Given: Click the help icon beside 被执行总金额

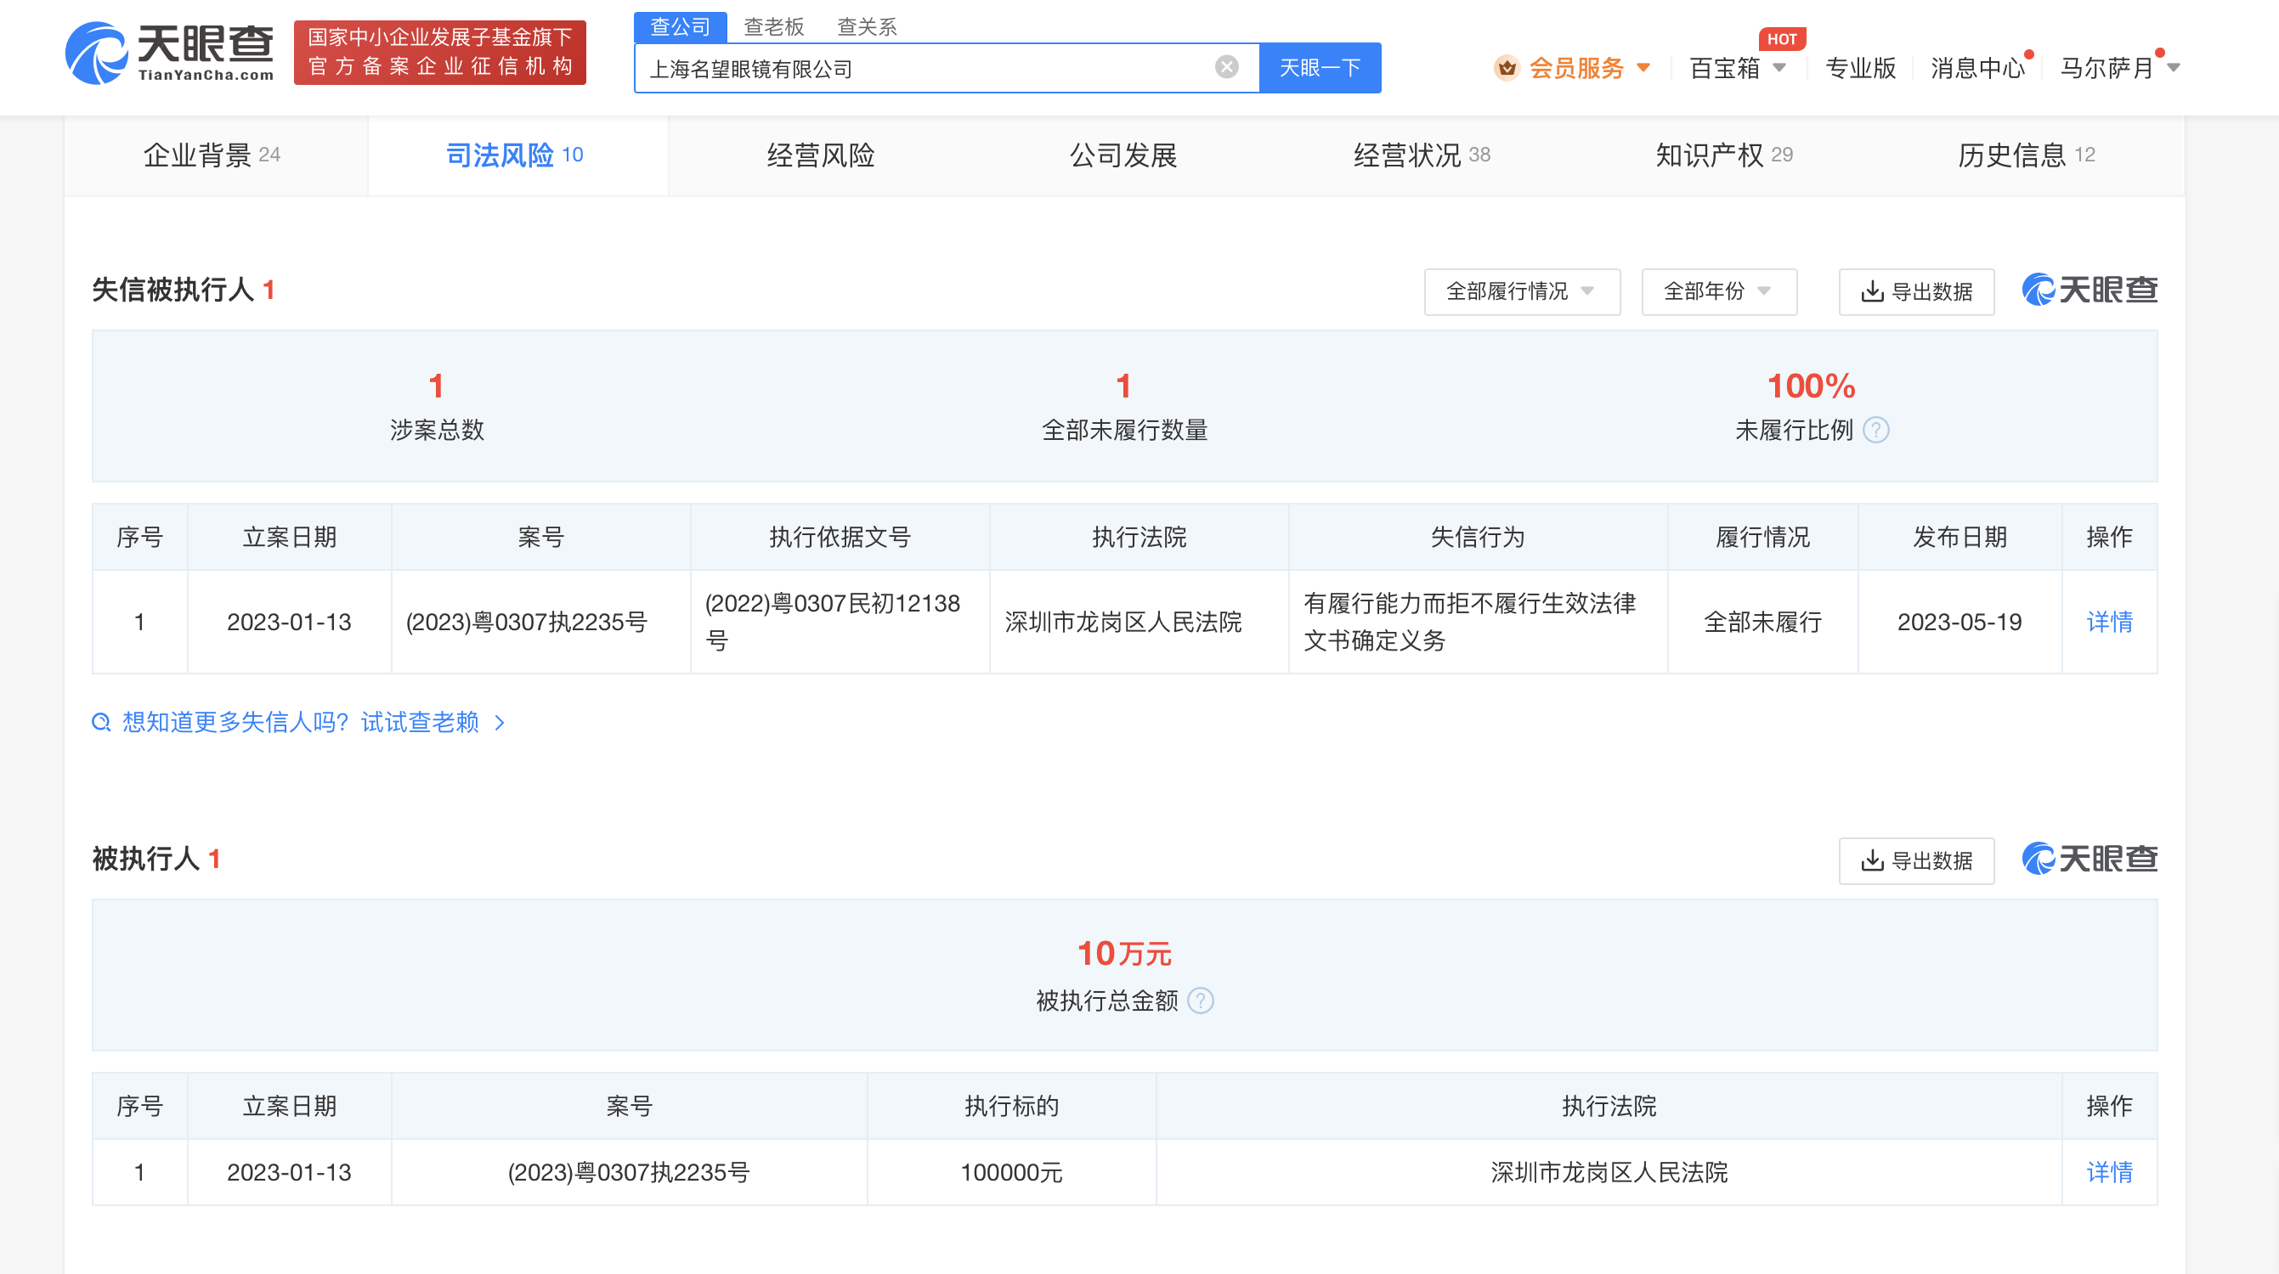Looking at the screenshot, I should pos(1201,1001).
